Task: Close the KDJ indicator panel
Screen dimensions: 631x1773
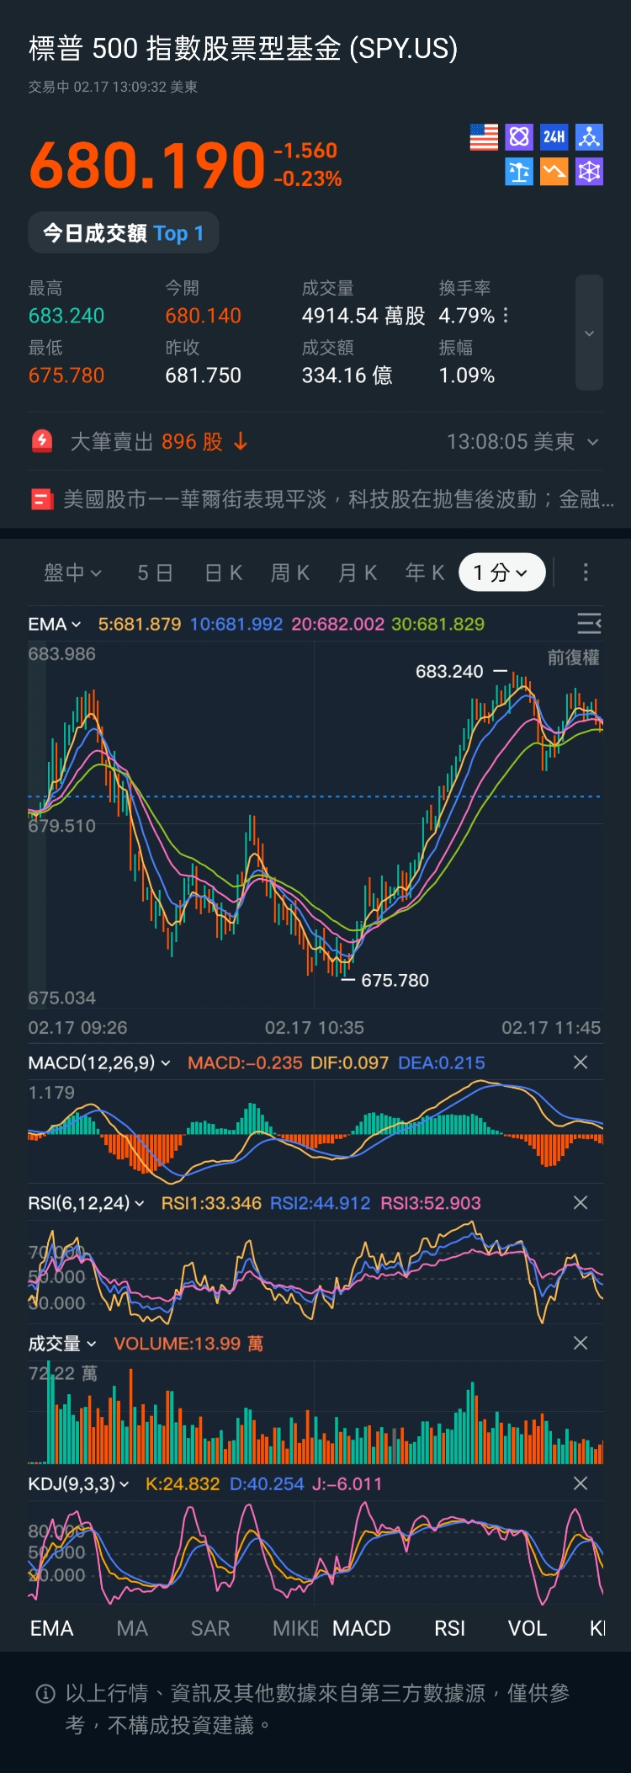Action: [x=581, y=1483]
